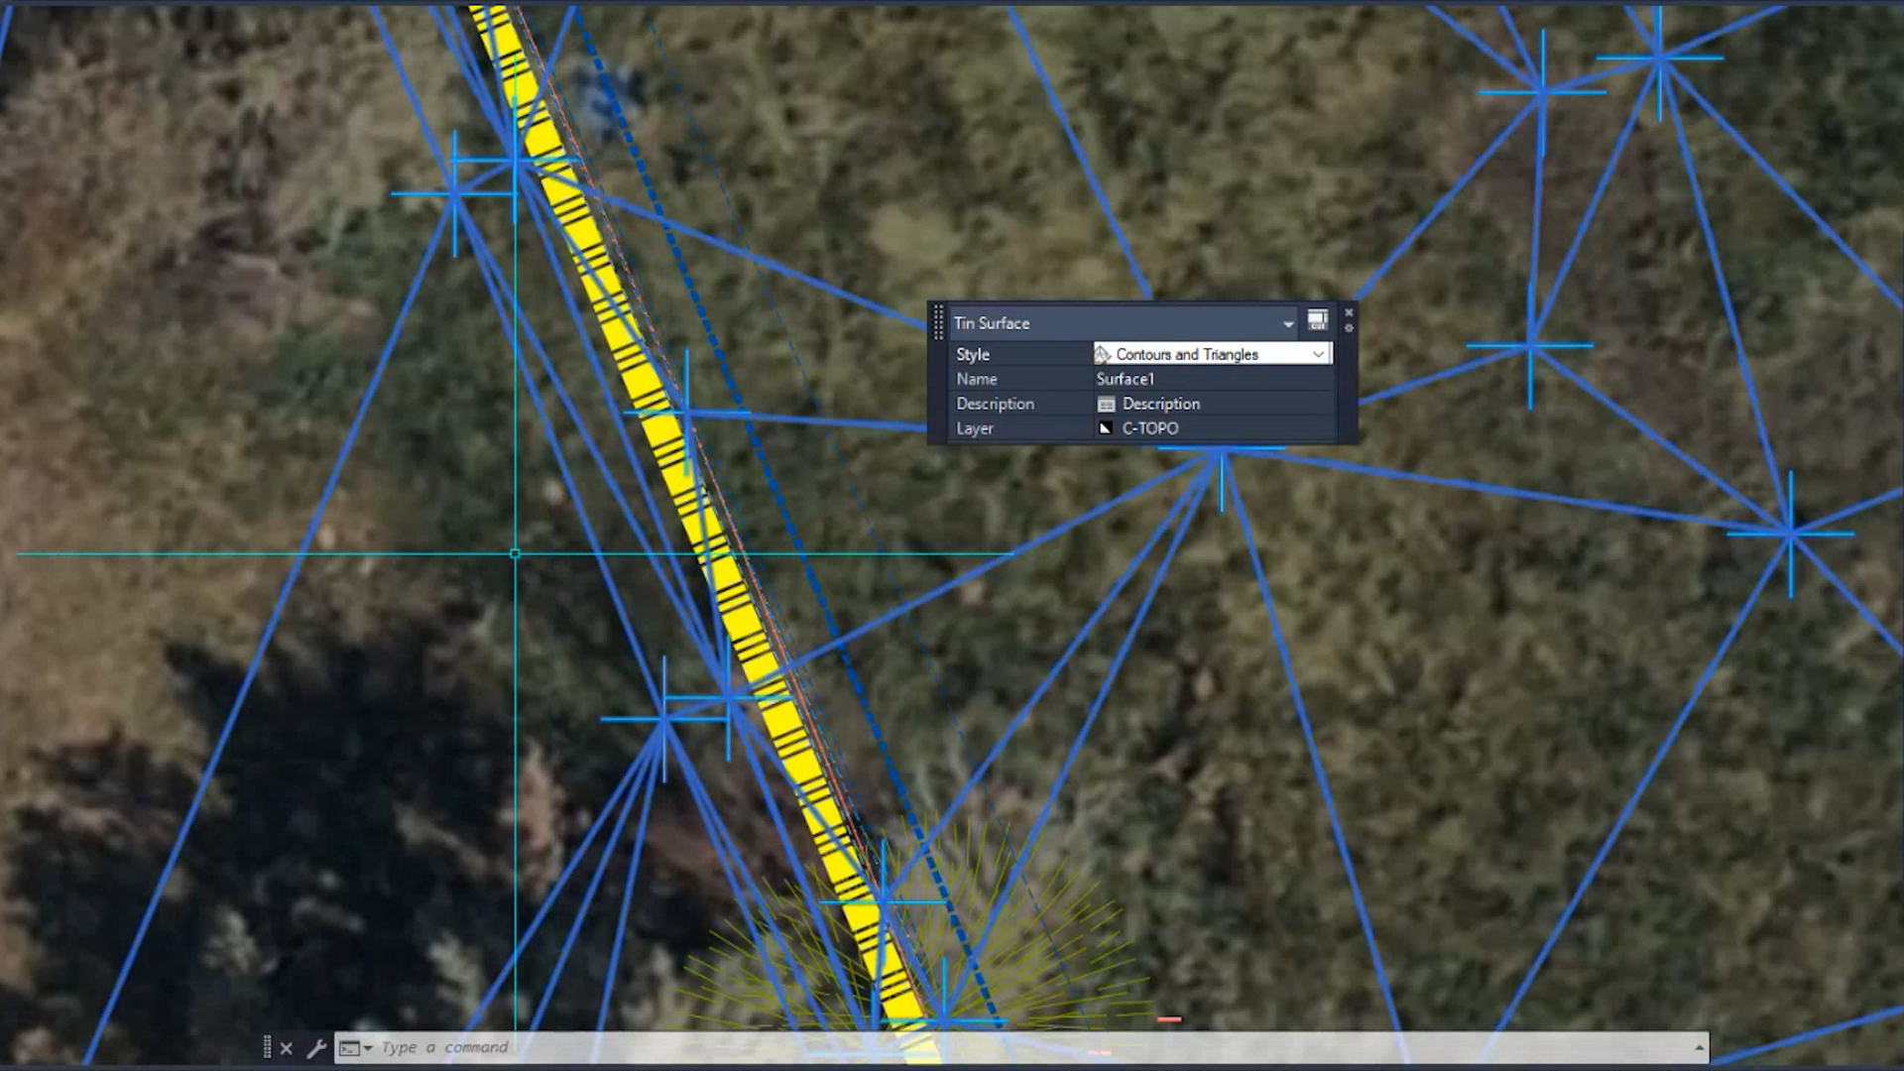Viewport: 1904px width, 1071px height.
Task: Expand command history with the up arrow
Action: coord(1700,1048)
